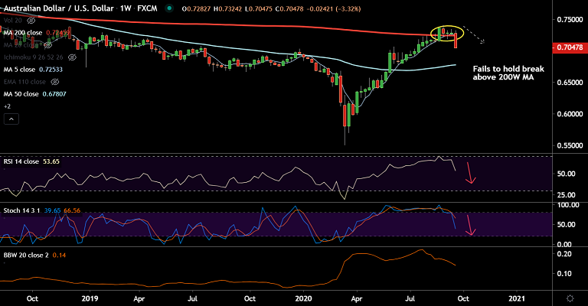Click the 0.75000 price axis label
Viewport: 588px width, 306px height.
tap(570, 19)
